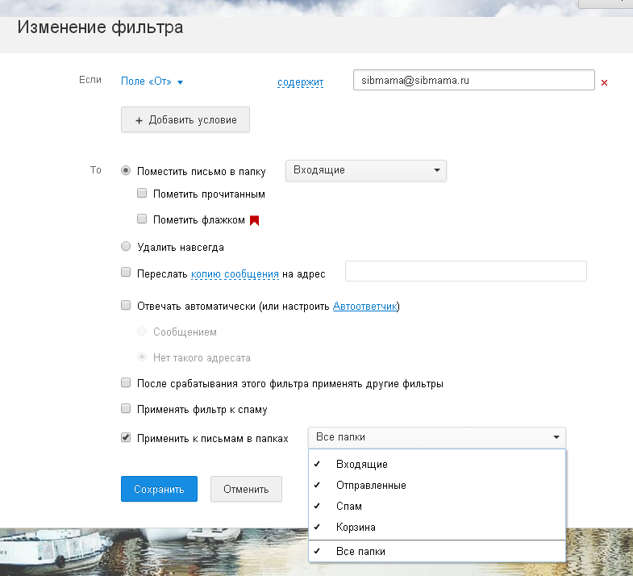This screenshot has height=576, width=633.
Task: Collapse the Все папки dropdown
Action: coord(437,437)
